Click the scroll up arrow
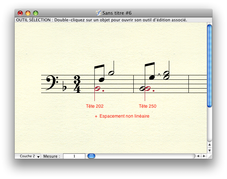Viewport: 227px width, 179px height. 209,144
